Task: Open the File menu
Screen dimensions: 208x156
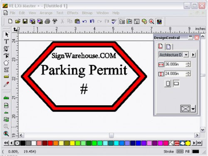Action: tap(12, 13)
